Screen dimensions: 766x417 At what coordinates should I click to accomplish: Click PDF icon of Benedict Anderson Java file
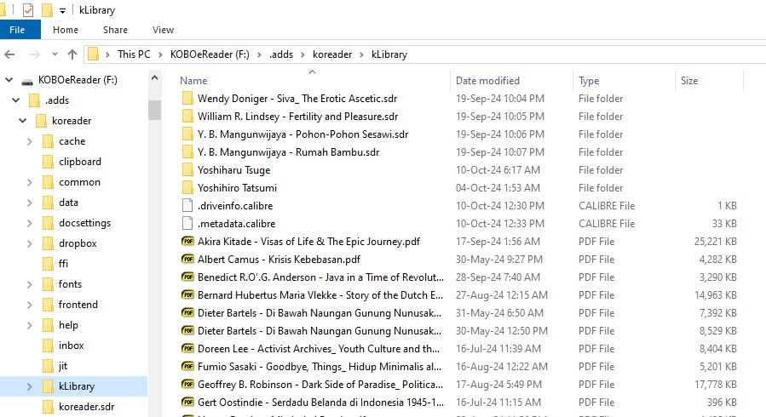(187, 277)
